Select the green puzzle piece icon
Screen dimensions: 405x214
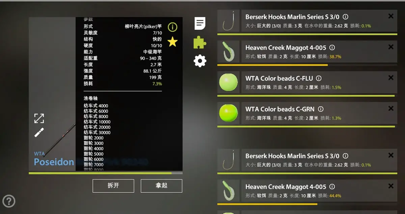click(x=200, y=43)
